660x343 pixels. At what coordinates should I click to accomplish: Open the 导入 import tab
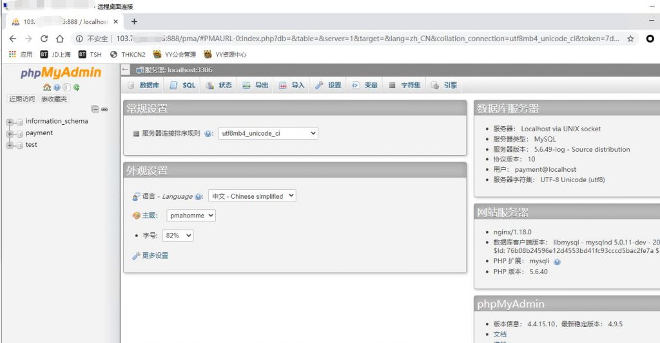click(292, 86)
